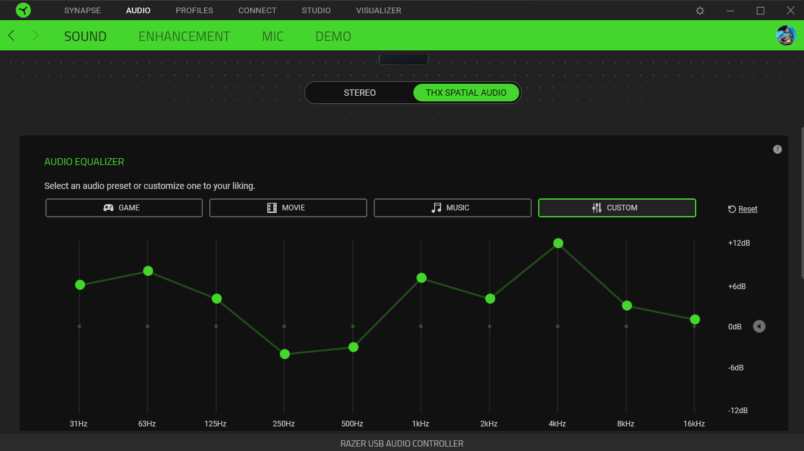Click the 4kHz equalizer slider handle
Viewport: 804px width, 451px height.
tap(558, 243)
